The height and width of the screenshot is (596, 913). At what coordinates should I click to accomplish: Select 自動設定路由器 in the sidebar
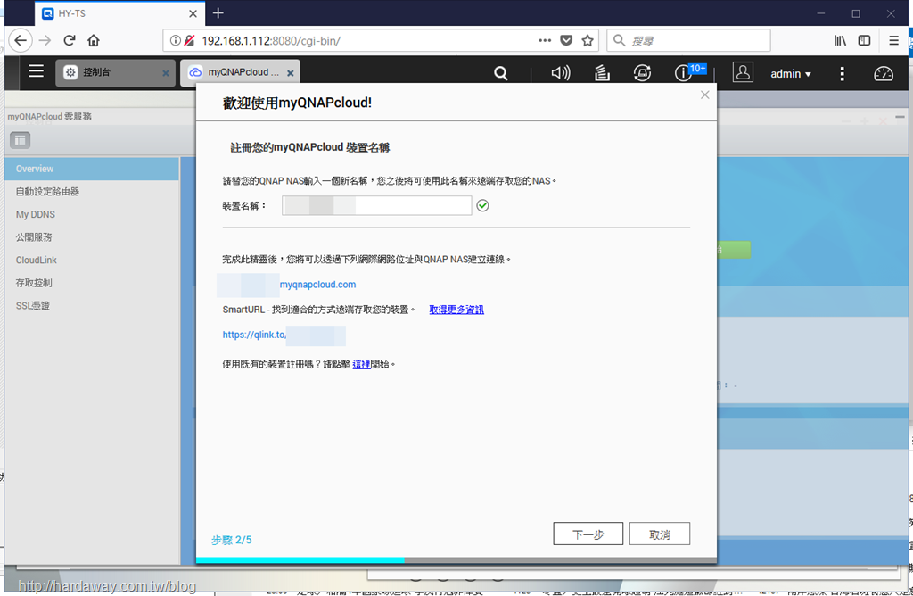point(92,192)
